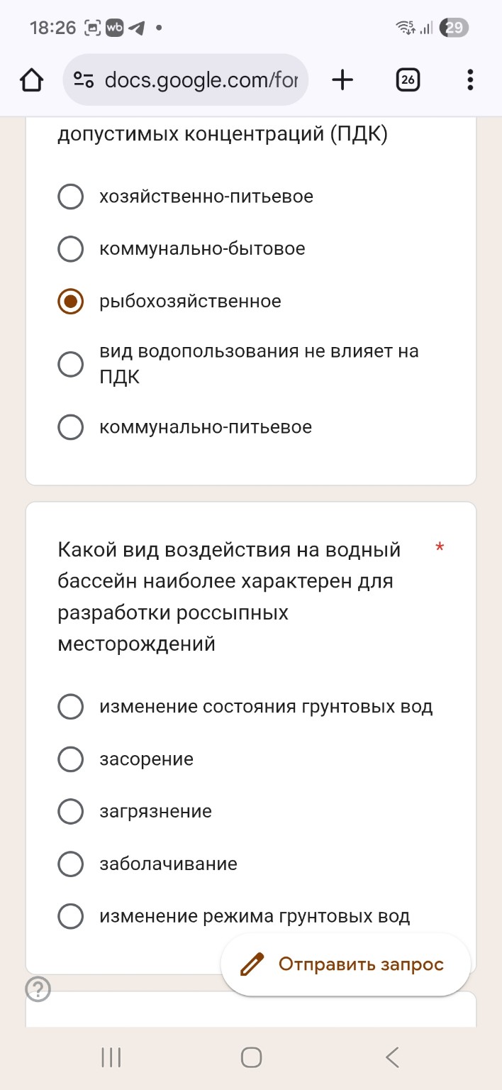Select коммунально-питьевое answer

click(70, 426)
